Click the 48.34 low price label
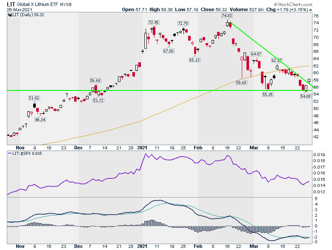Image resolution: width=332 pixels, height=250 pixels. (40, 120)
